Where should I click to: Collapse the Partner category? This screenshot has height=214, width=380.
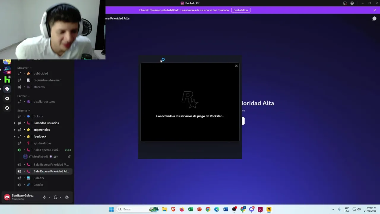[x=23, y=96]
